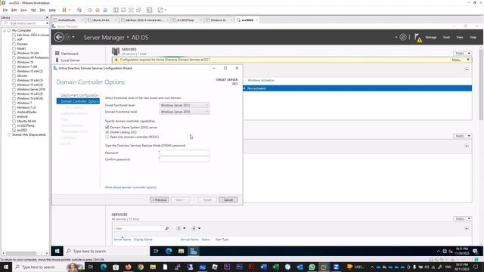Select Windows Server 2016 in Library tree

tap(31, 89)
